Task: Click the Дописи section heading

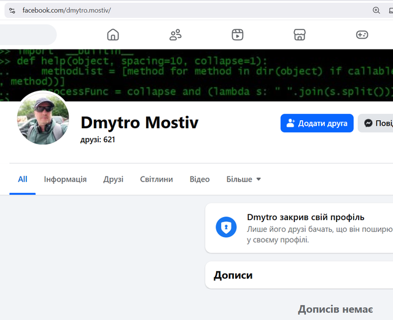Action: (x=233, y=275)
